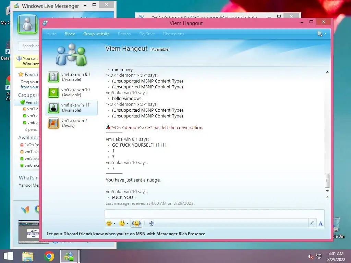The image size is (351, 263).
Task: Click the Invite toolbar item
Action: click(x=51, y=34)
